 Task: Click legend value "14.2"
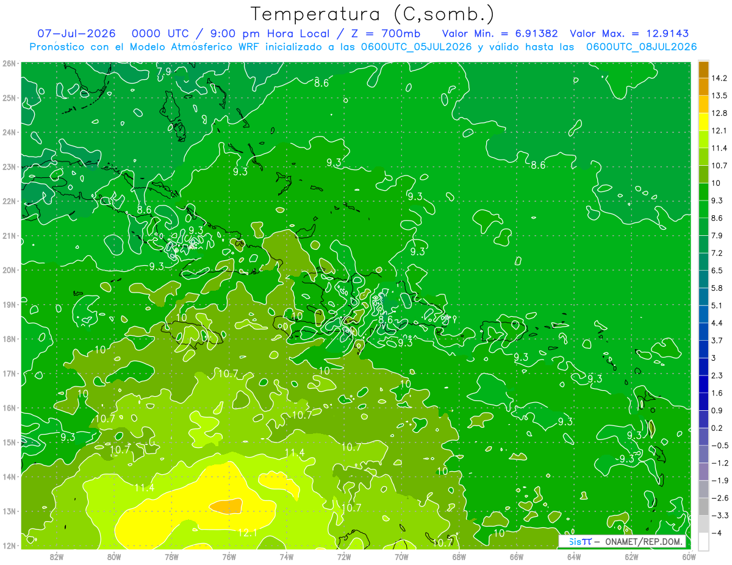(719, 78)
